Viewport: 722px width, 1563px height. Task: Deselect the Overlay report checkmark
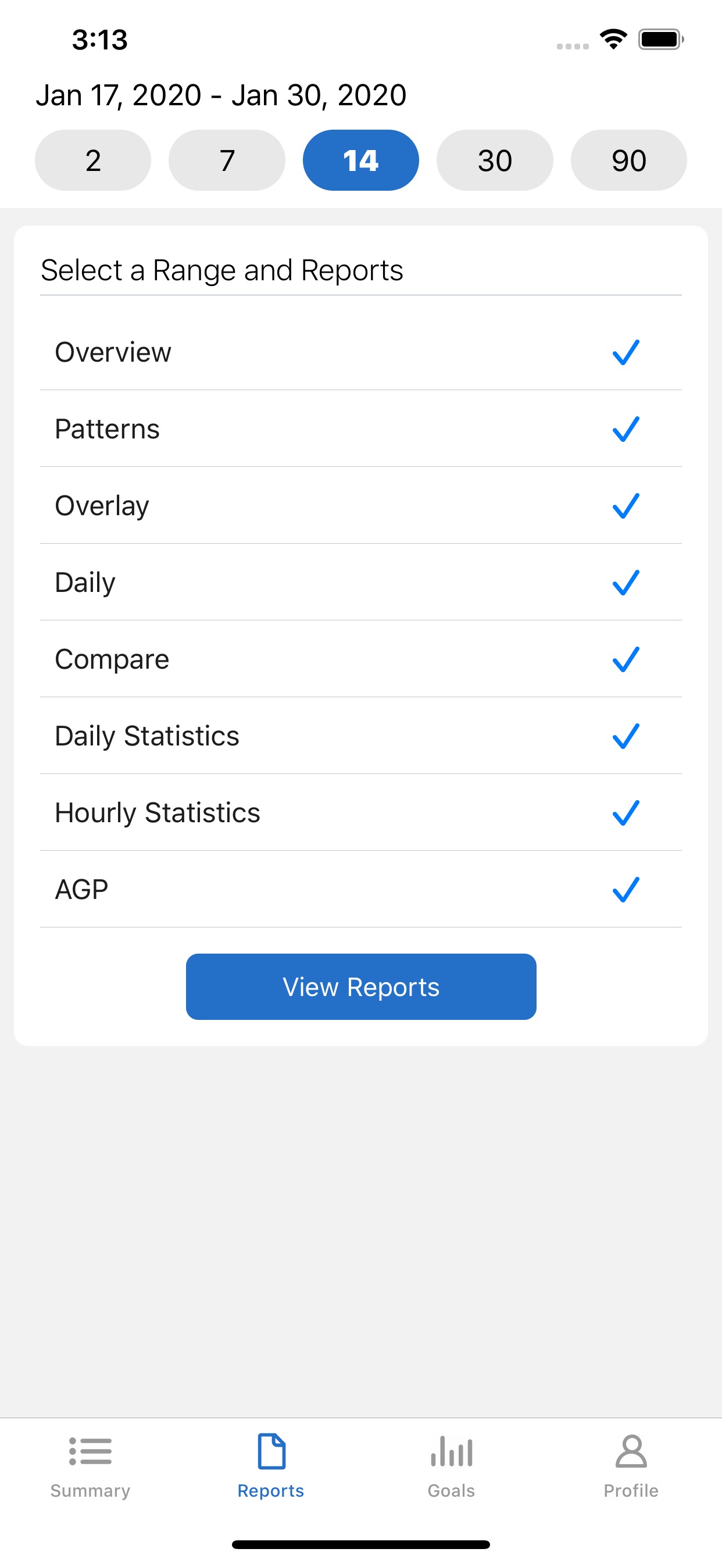pos(626,506)
